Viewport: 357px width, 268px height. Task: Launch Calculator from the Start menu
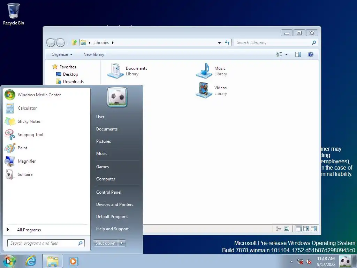[x=47, y=108]
